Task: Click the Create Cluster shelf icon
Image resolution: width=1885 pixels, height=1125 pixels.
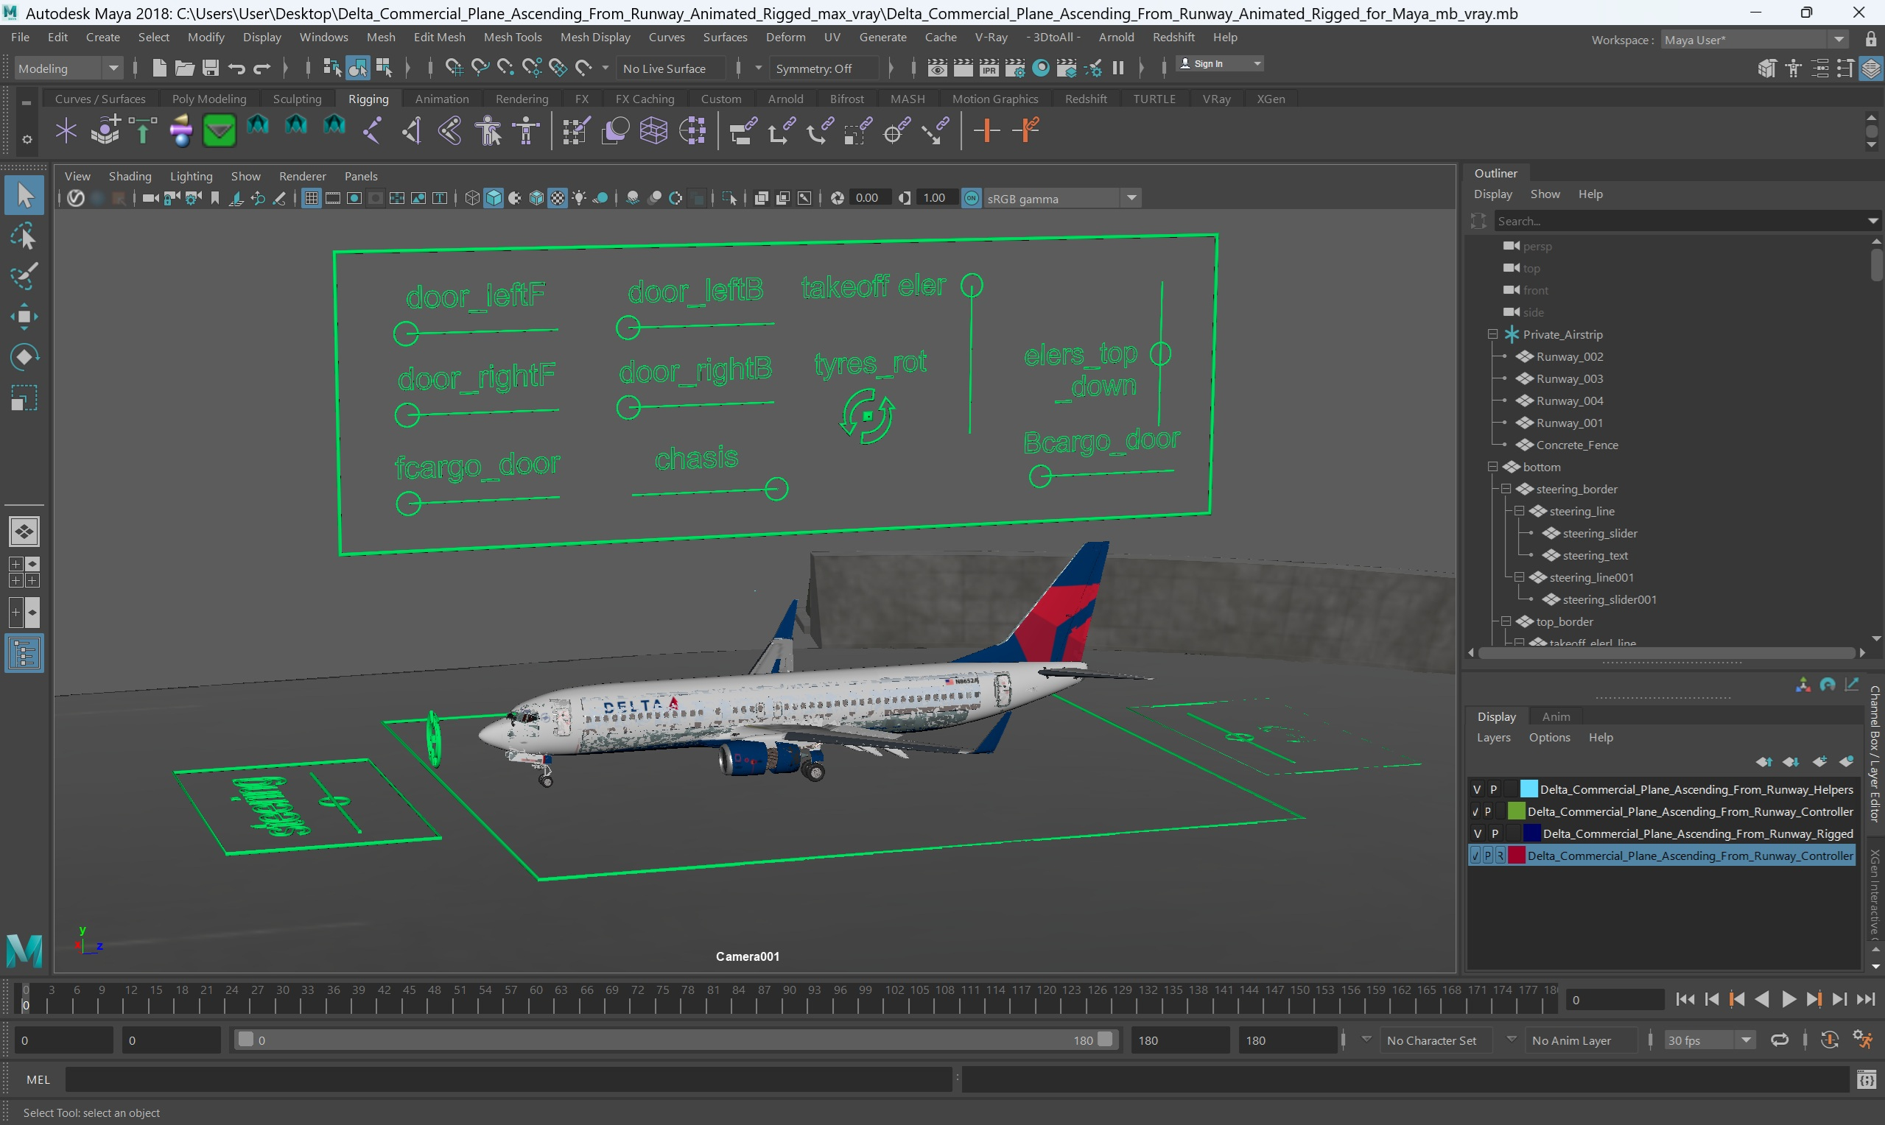Action: (x=692, y=131)
